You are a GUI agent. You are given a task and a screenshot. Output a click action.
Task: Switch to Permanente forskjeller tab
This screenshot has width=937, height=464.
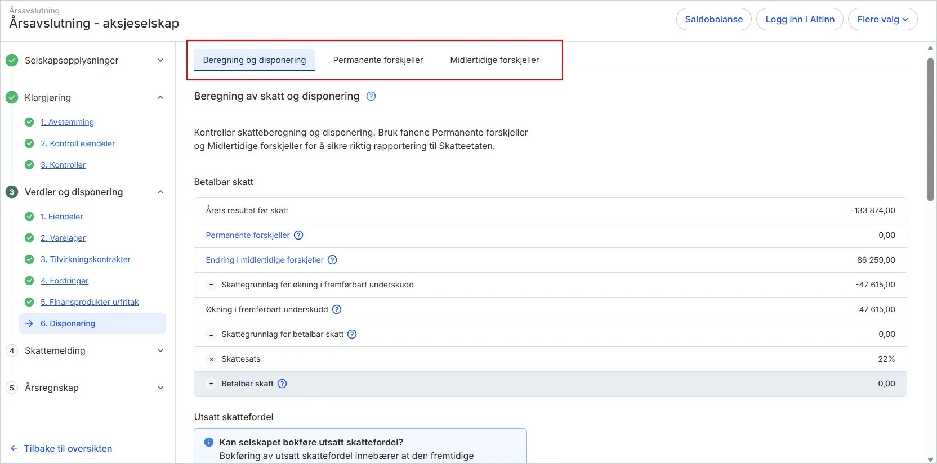378,60
